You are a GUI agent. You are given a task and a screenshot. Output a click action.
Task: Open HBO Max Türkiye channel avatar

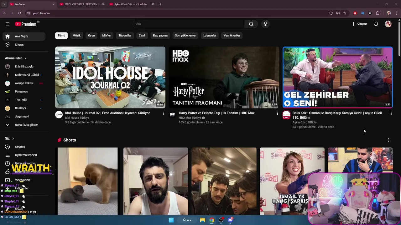click(172, 115)
